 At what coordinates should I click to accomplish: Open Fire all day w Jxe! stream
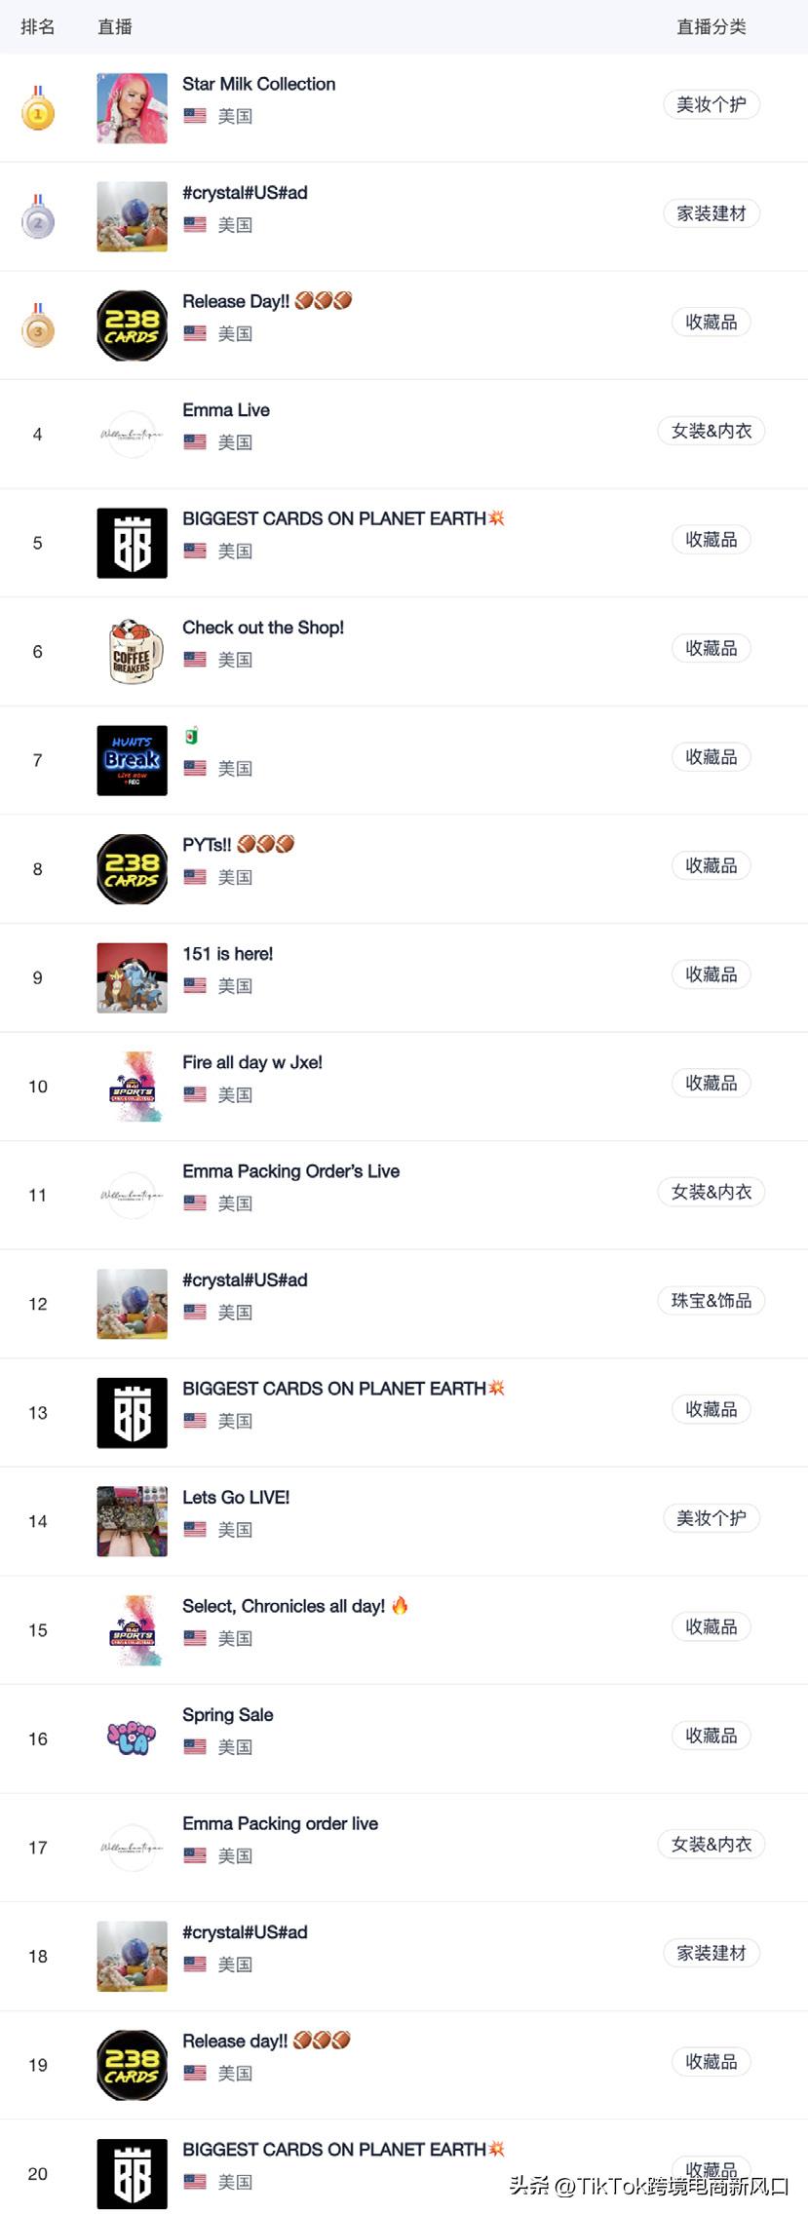pos(252,1062)
